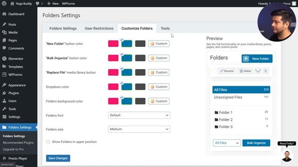This screenshot has width=298, height=167.
Task: Open the Folders font dropdown
Action: click(x=139, y=115)
